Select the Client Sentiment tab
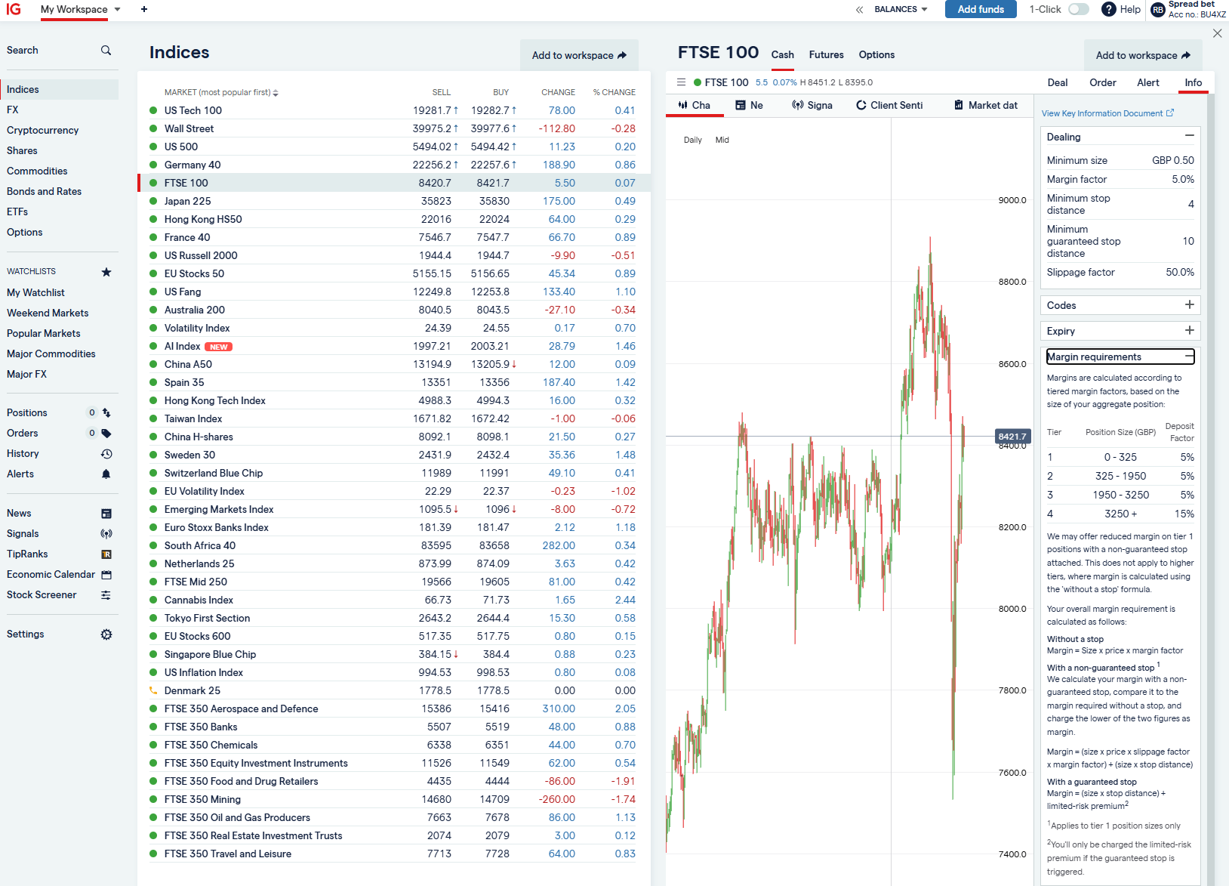 pos(889,105)
